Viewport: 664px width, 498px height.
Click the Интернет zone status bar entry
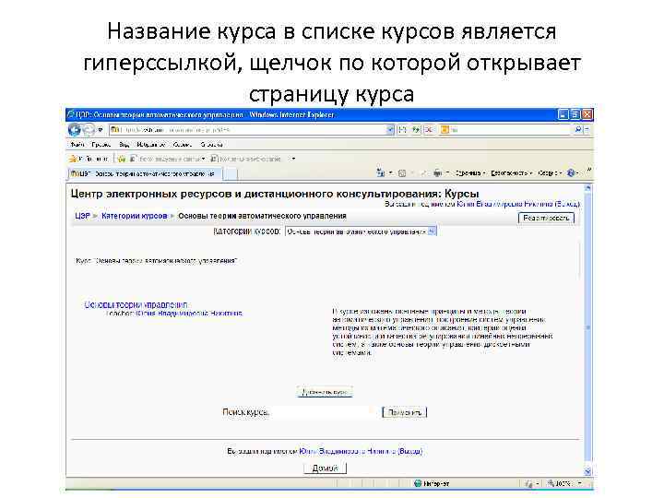tap(432, 483)
